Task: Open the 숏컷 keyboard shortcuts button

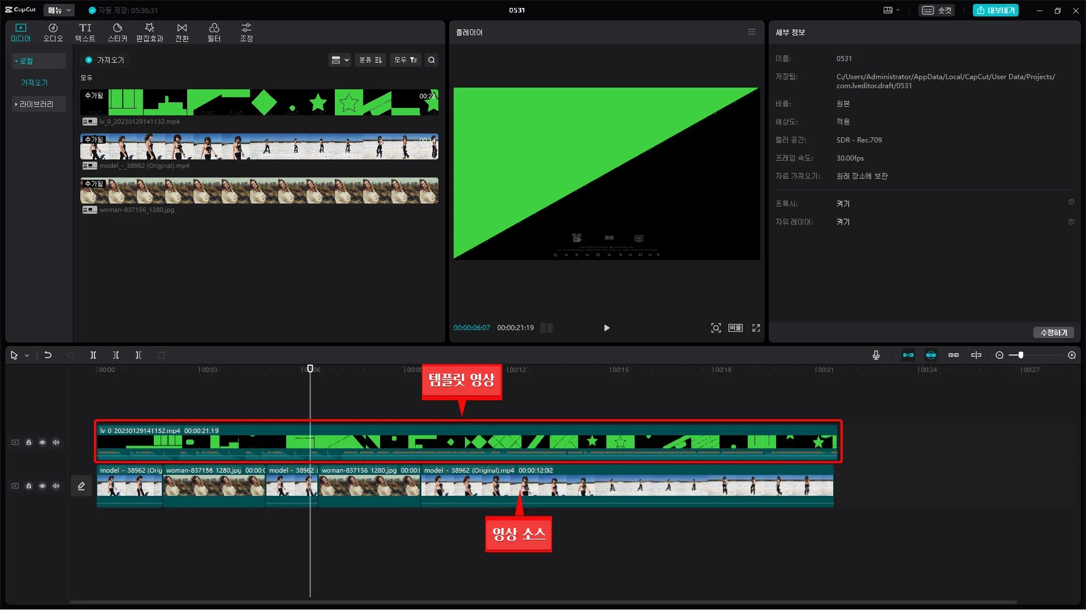Action: click(x=937, y=10)
